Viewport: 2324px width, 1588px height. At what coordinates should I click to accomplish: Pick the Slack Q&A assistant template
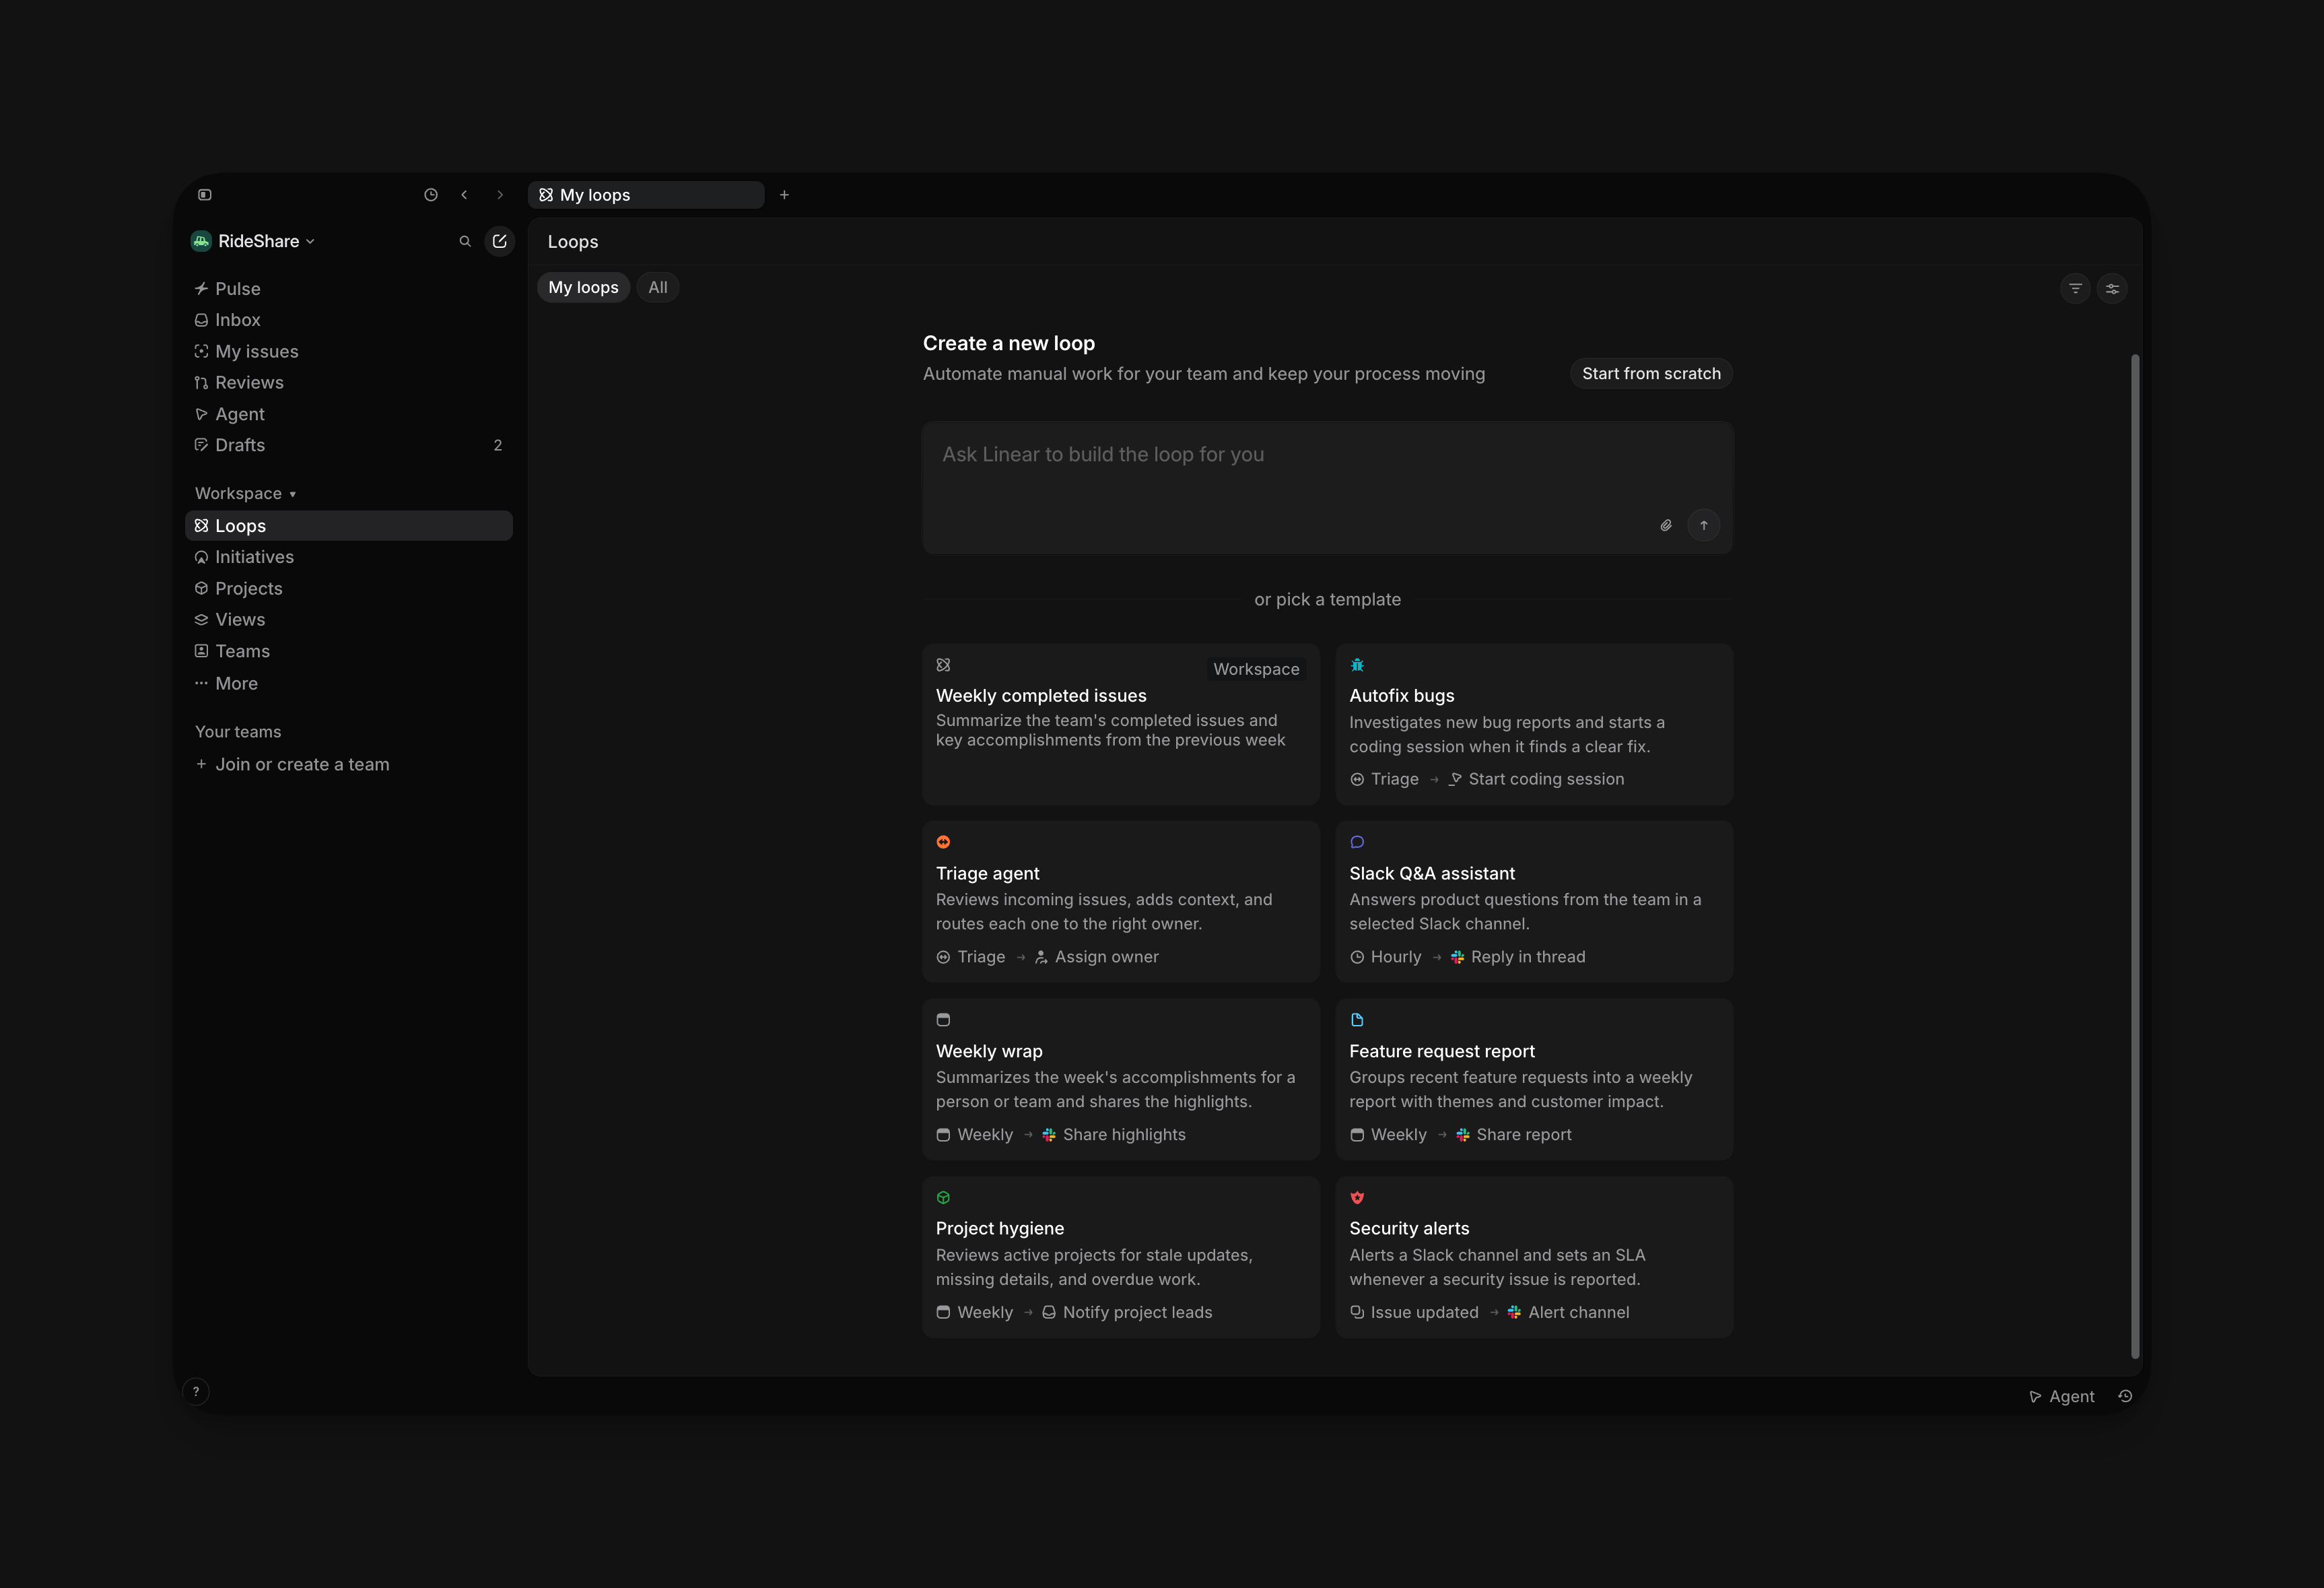click(x=1534, y=902)
